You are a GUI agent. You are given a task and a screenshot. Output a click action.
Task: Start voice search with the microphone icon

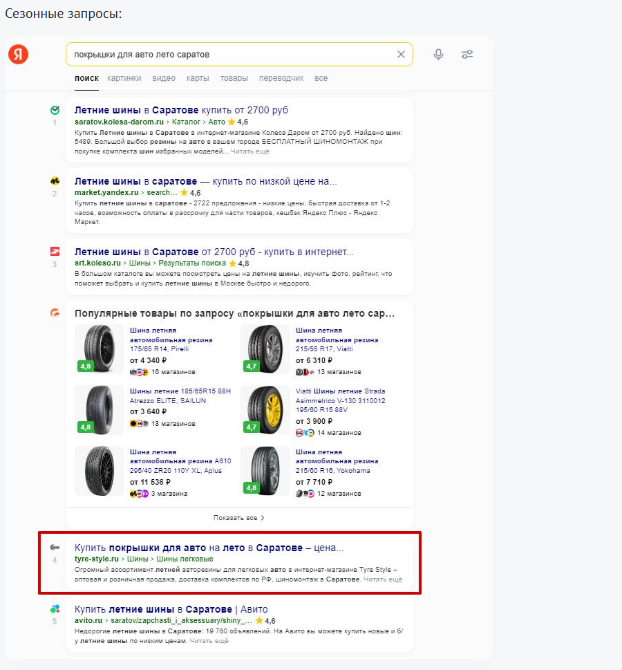point(438,54)
